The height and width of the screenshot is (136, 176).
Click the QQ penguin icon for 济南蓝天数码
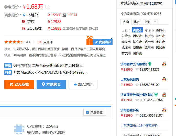click(x=164, y=95)
